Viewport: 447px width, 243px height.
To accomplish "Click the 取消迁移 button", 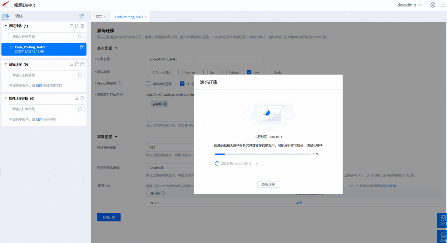I will [x=268, y=184].
